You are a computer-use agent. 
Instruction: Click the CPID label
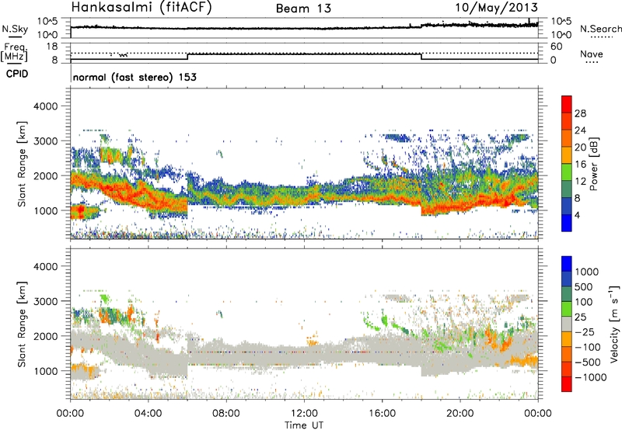point(17,74)
